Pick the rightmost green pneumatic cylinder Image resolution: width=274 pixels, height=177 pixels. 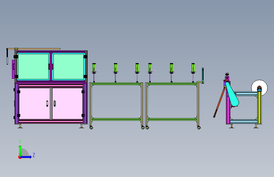193,68
